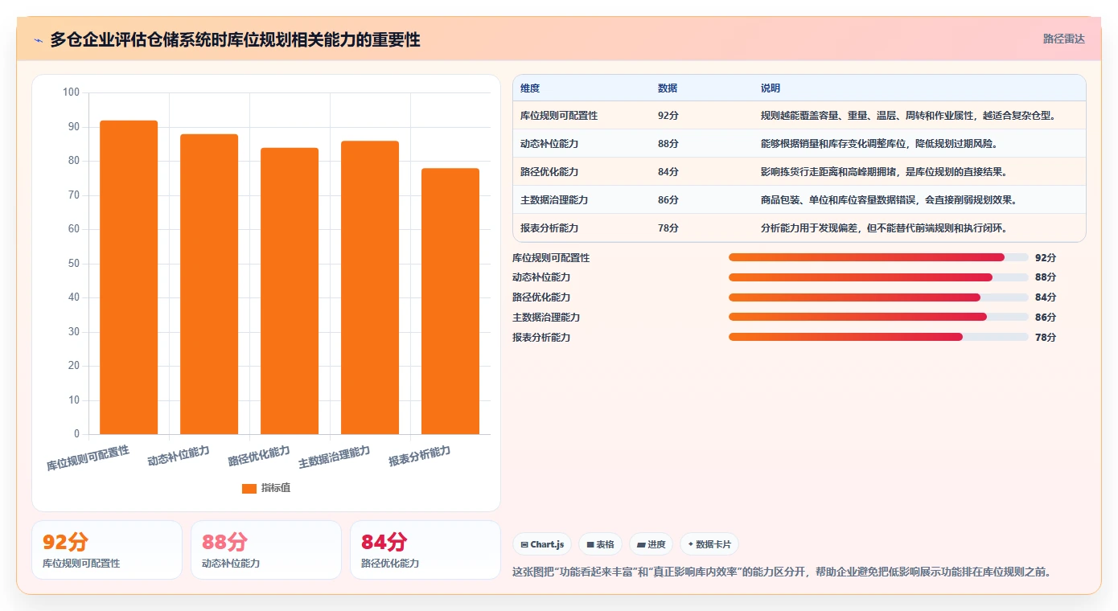This screenshot has height=611, width=1118.
Task: Select 报表分析能力 table row cell
Action: (549, 228)
